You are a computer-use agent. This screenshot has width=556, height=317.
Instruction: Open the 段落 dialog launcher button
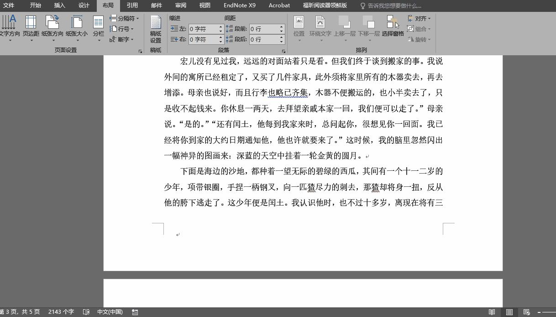click(x=283, y=52)
